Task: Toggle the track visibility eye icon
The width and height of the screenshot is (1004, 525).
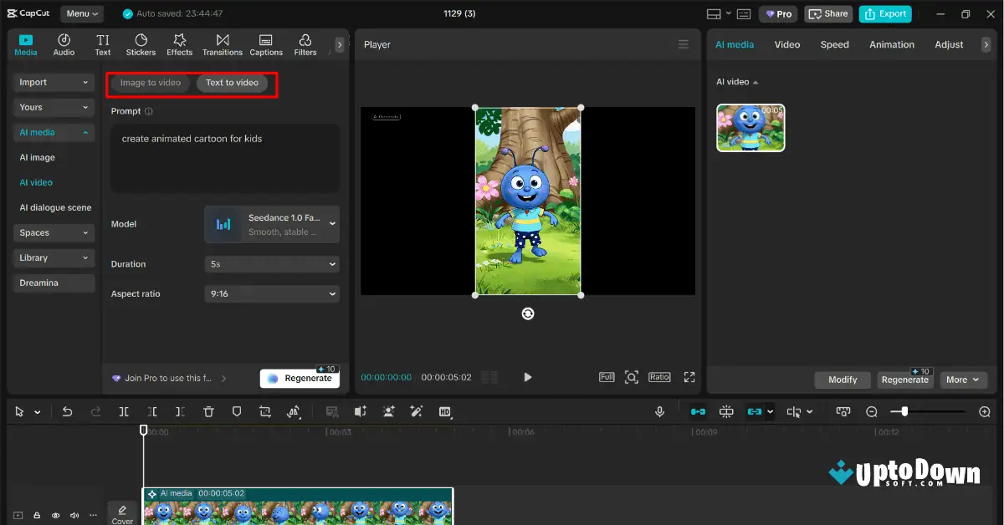Action: pyautogui.click(x=54, y=515)
